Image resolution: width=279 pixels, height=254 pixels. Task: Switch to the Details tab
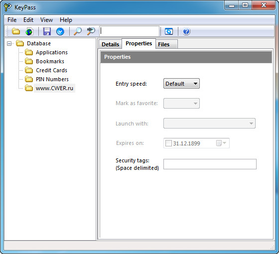coord(110,44)
